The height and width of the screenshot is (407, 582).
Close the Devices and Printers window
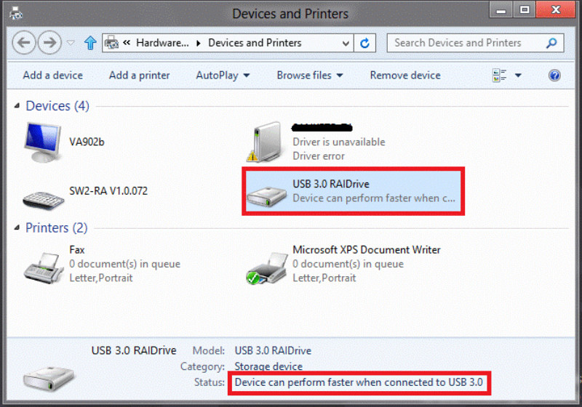coord(555,9)
